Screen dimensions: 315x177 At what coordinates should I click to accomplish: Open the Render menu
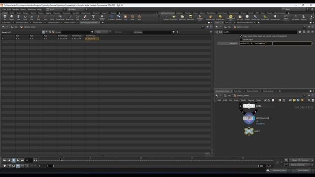coord(15,9)
